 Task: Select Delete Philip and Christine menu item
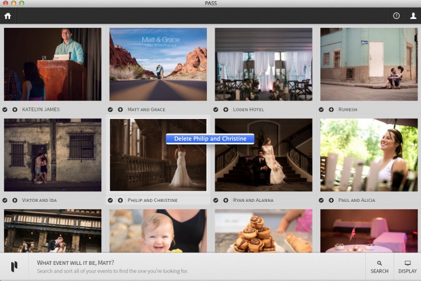tap(210, 138)
